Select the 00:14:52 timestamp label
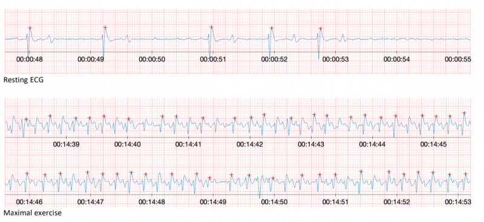The width and height of the screenshot is (484, 222). (397, 202)
